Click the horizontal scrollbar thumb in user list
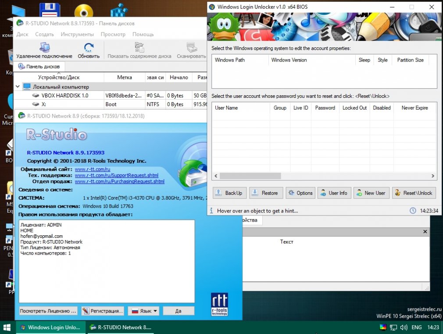 click(x=250, y=176)
